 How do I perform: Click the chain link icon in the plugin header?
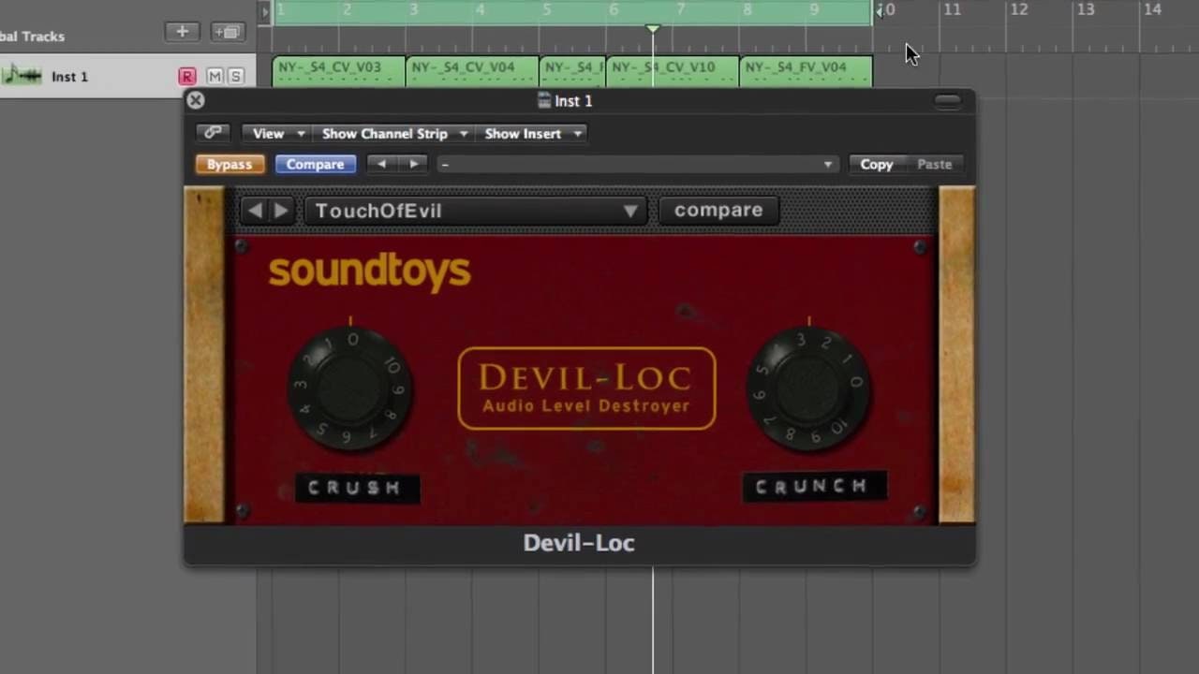coord(213,133)
